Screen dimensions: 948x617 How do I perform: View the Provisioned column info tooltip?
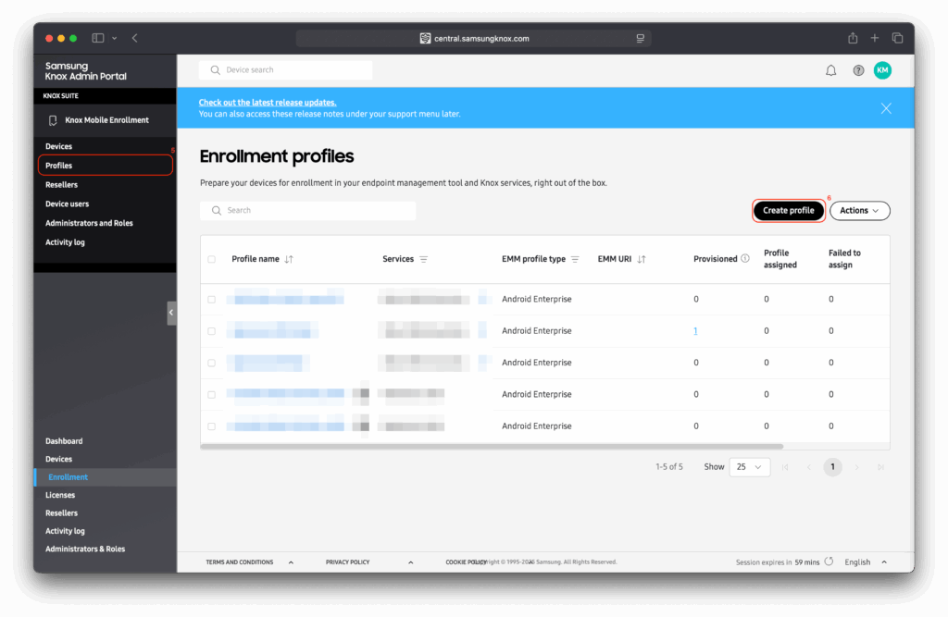click(745, 259)
